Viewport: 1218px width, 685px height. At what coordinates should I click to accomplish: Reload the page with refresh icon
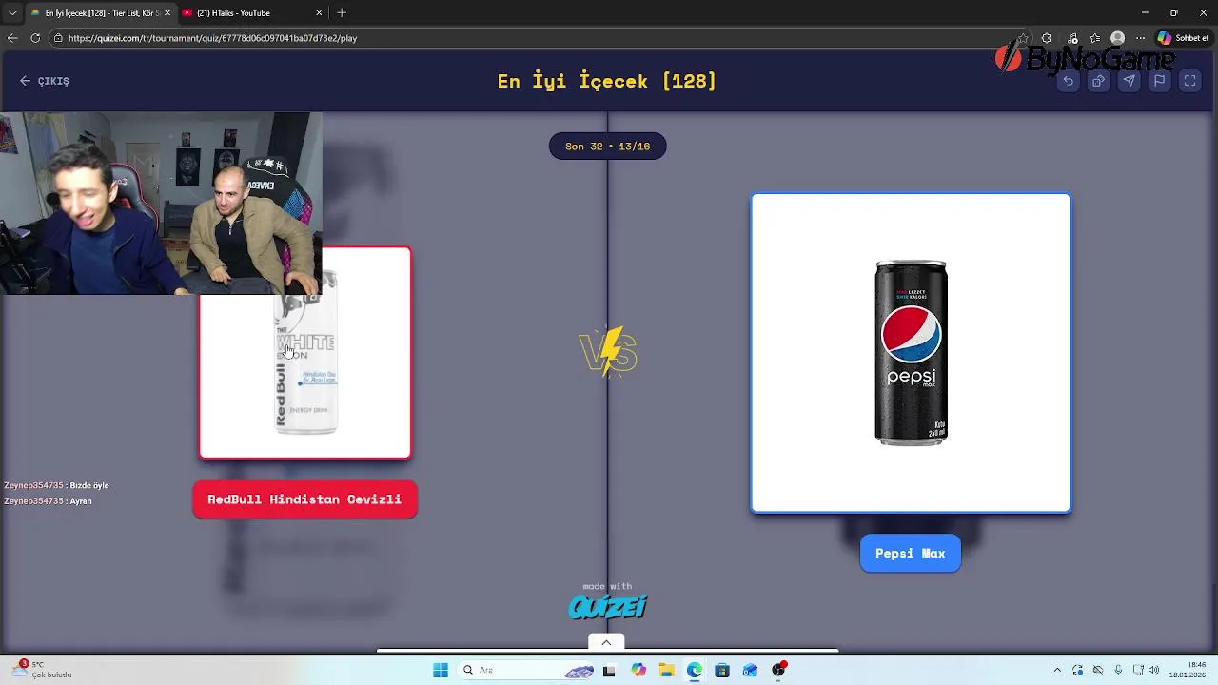(x=35, y=38)
